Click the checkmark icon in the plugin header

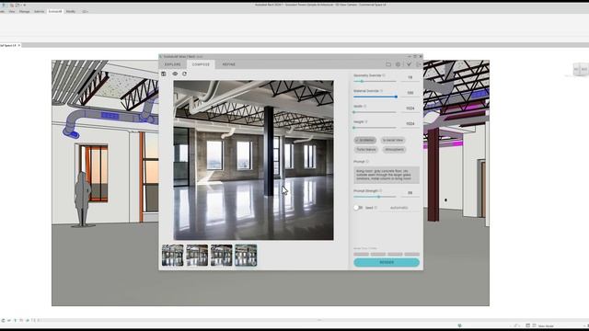(409, 64)
